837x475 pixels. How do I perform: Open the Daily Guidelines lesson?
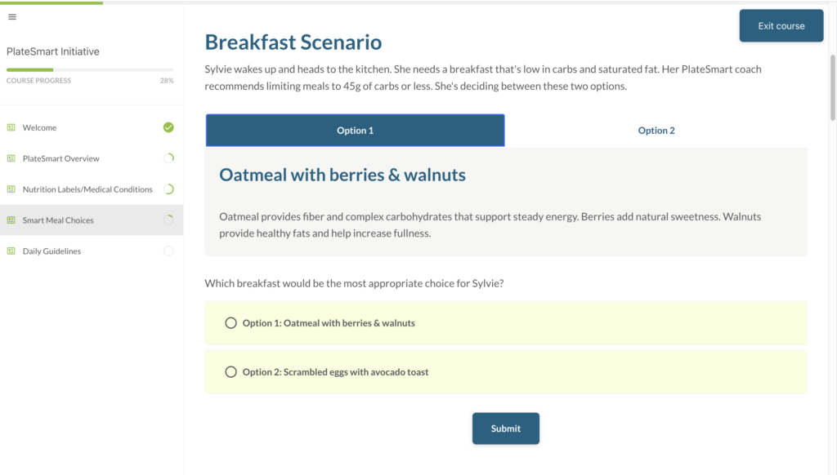[x=51, y=251]
